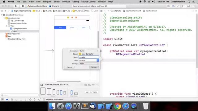Image resolution: width=198 pixels, height=111 pixels.
Task: Select the largest iPad device preview
Action: pyautogui.click(x=43, y=91)
